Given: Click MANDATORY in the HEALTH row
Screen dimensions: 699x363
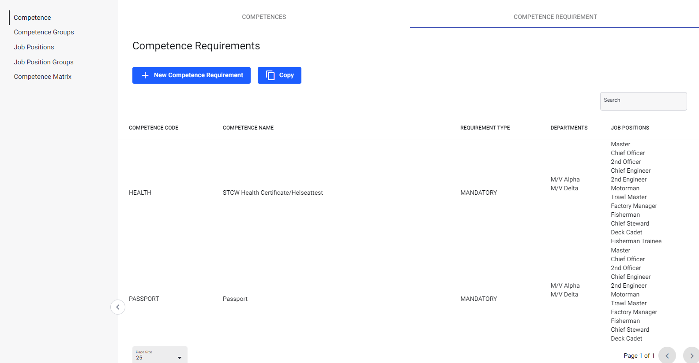Looking at the screenshot, I should [478, 193].
